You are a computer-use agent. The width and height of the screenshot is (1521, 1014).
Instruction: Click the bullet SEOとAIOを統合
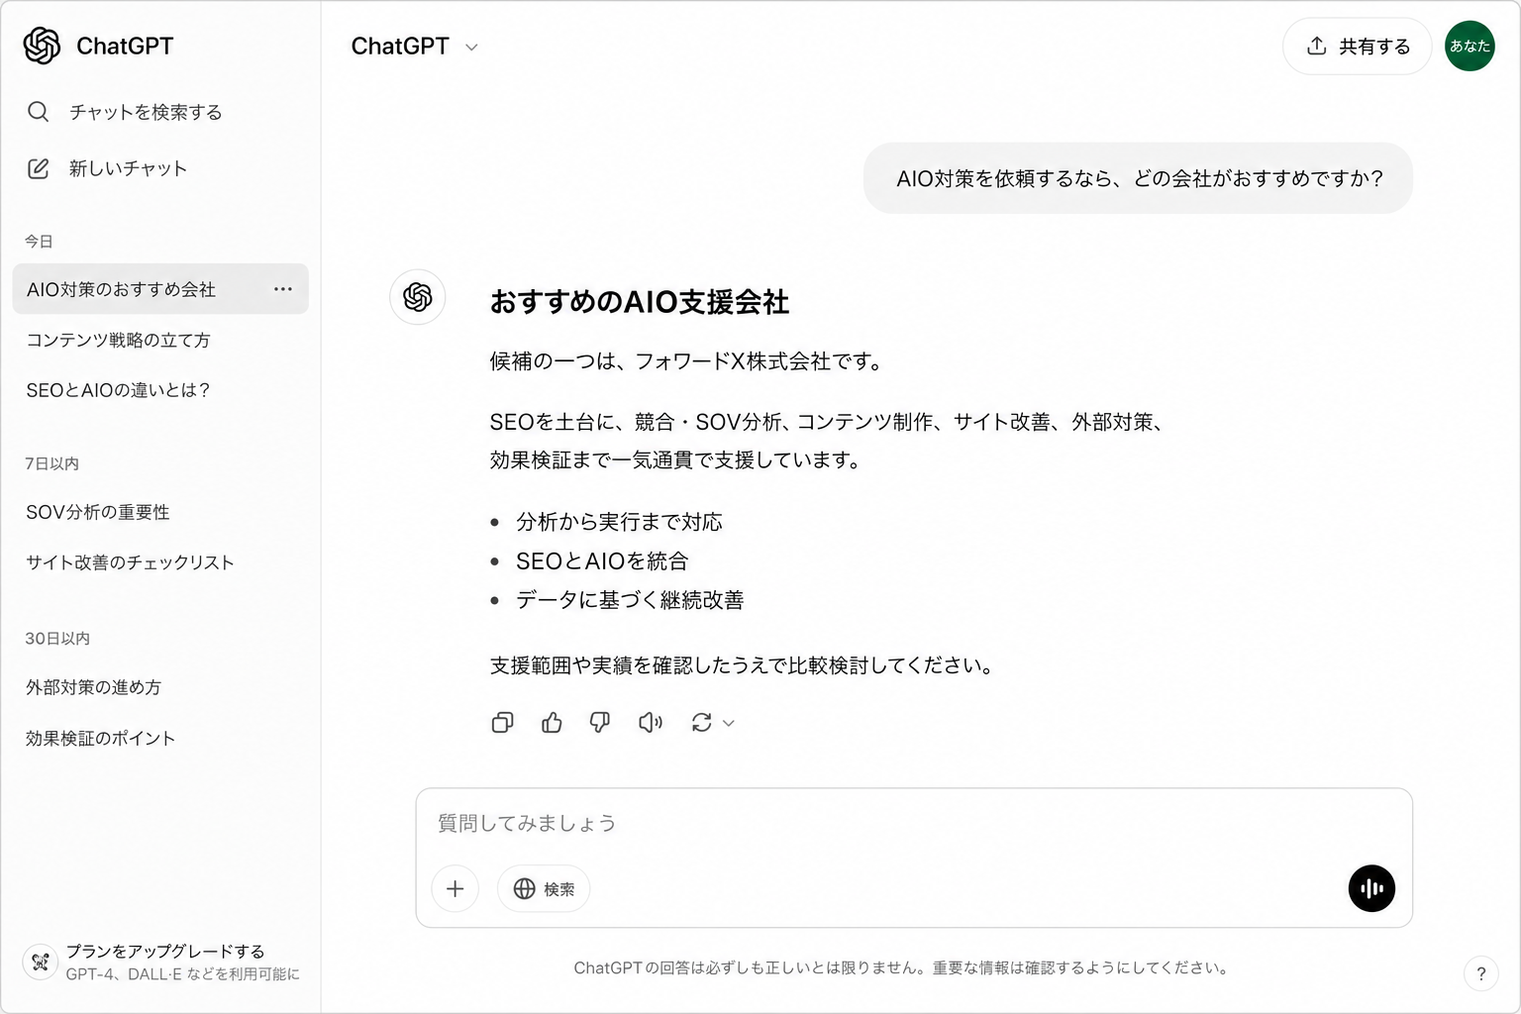tap(602, 560)
